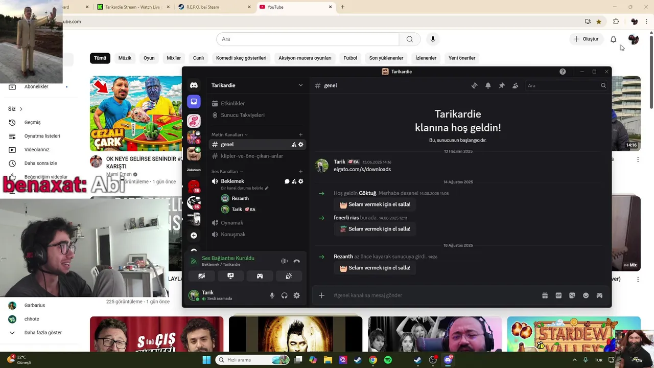Wave to Rezanth with Selam vermek button
The width and height of the screenshot is (654, 368).
coord(375,268)
